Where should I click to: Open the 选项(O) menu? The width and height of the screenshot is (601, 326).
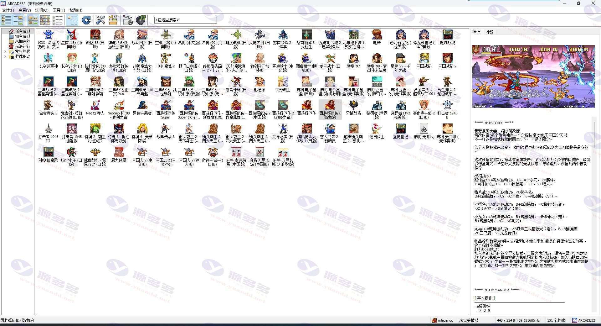(x=42, y=10)
